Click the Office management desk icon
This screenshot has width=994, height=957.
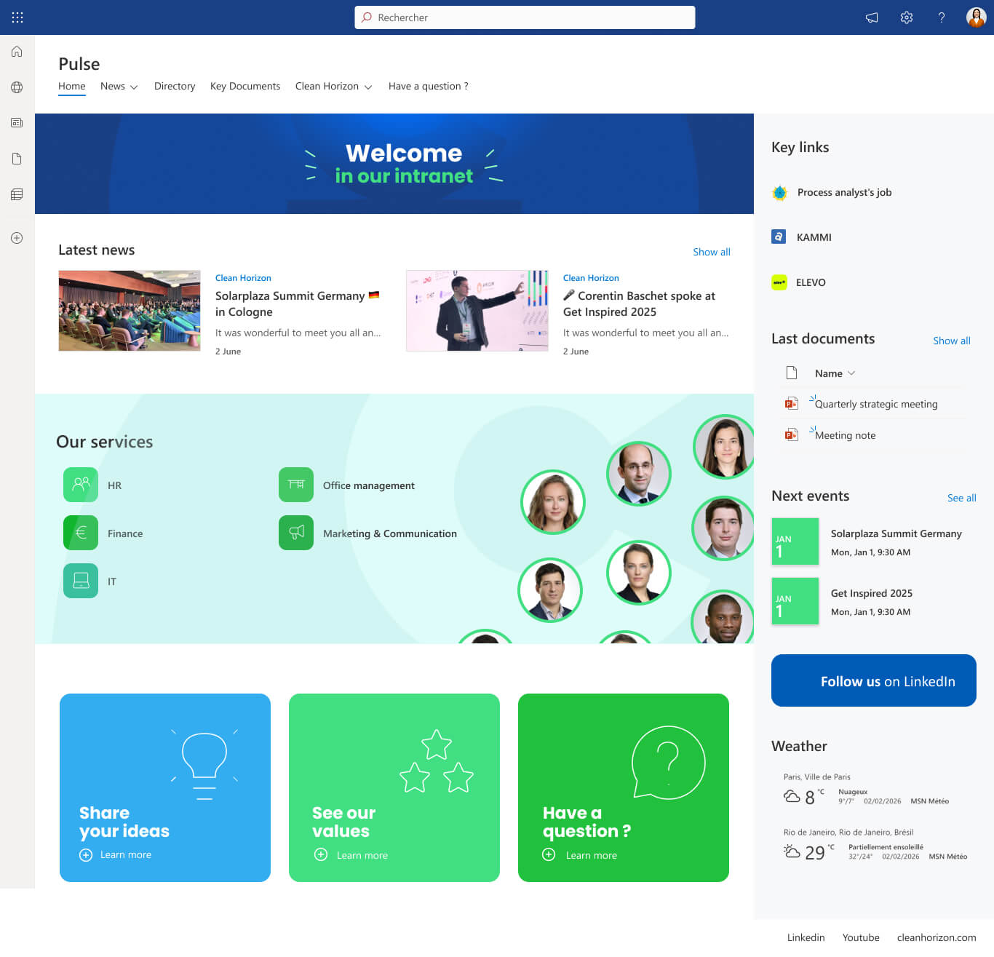tap(296, 485)
